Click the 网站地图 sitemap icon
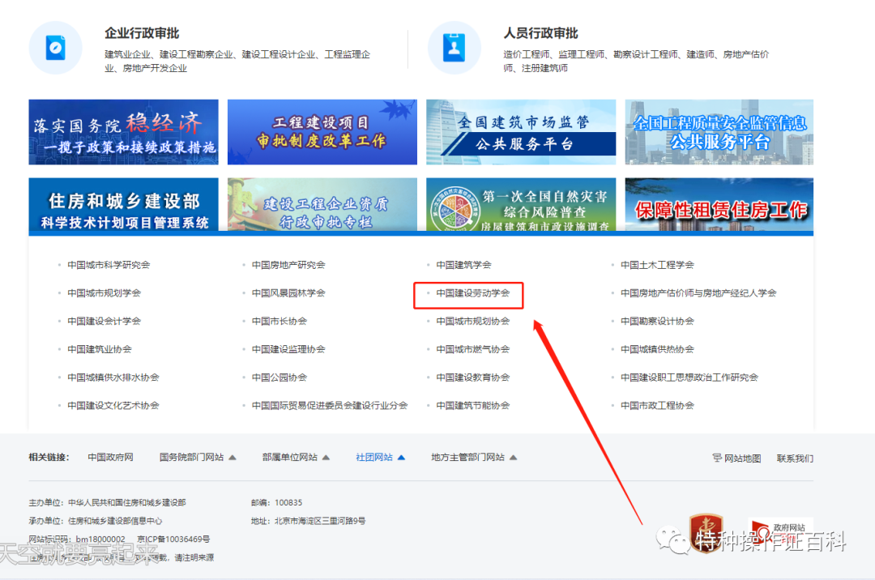The width and height of the screenshot is (875, 580). [716, 458]
